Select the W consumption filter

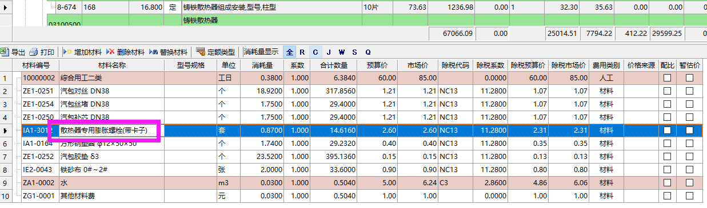[x=342, y=52]
